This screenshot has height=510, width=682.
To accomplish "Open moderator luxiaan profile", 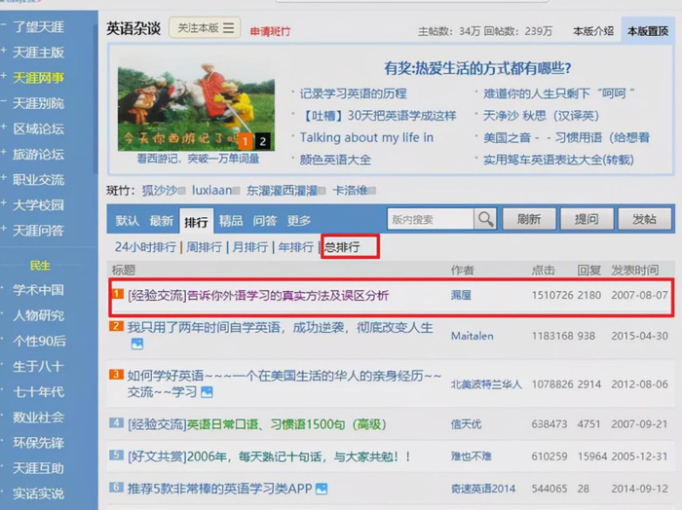I will tap(211, 190).
